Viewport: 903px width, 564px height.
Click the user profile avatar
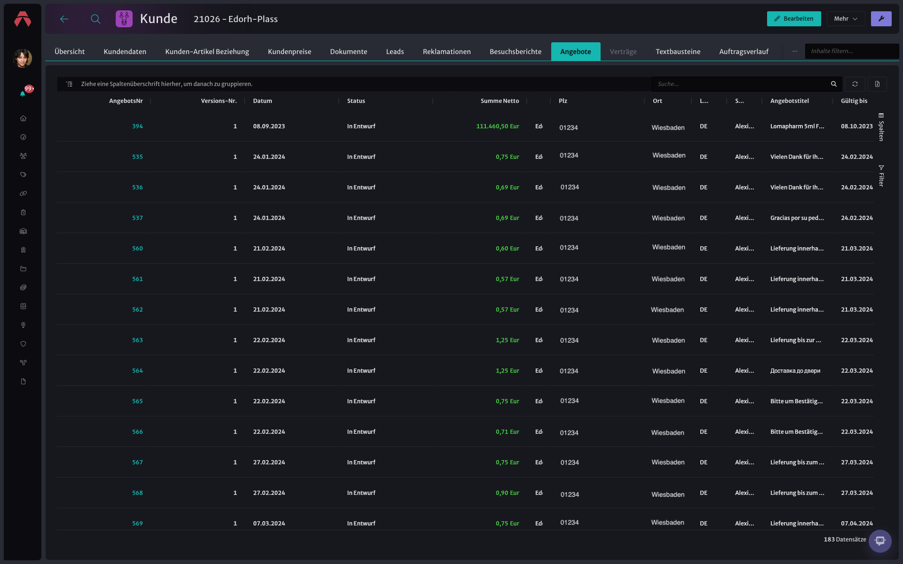tap(23, 58)
